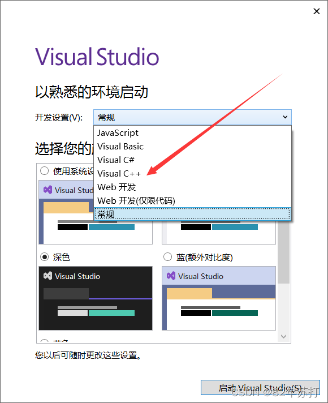Pick Visual C# development settings
The height and width of the screenshot is (403, 328).
[192, 160]
